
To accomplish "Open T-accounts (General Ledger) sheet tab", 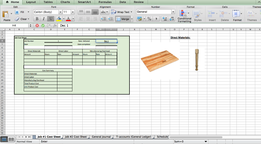I will pyautogui.click(x=134, y=137).
